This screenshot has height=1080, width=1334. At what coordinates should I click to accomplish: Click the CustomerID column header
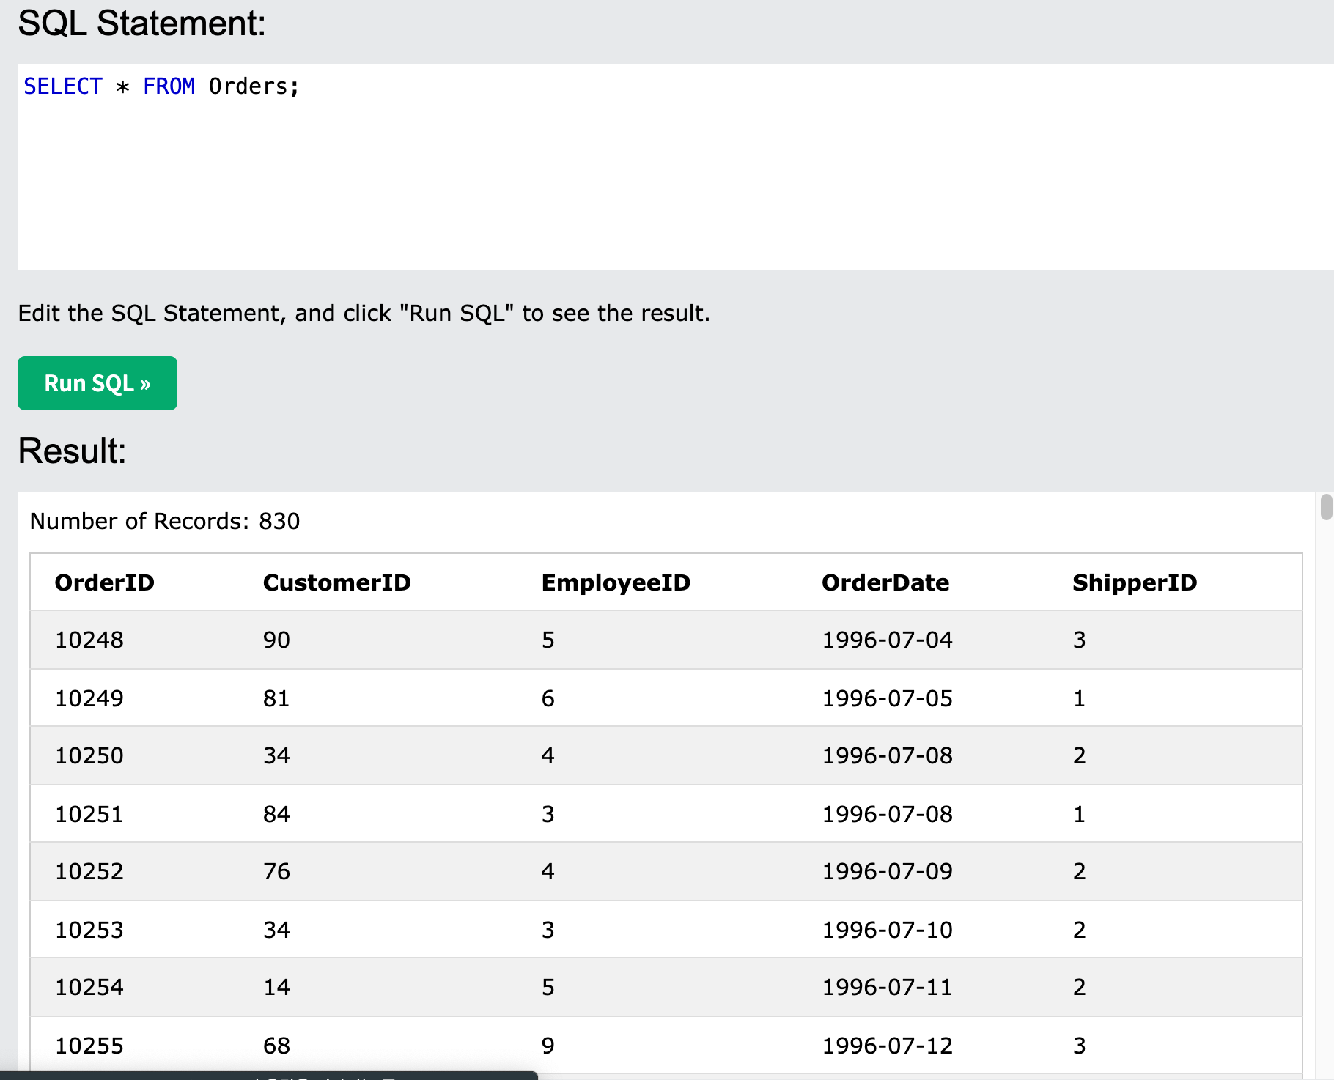(x=336, y=582)
